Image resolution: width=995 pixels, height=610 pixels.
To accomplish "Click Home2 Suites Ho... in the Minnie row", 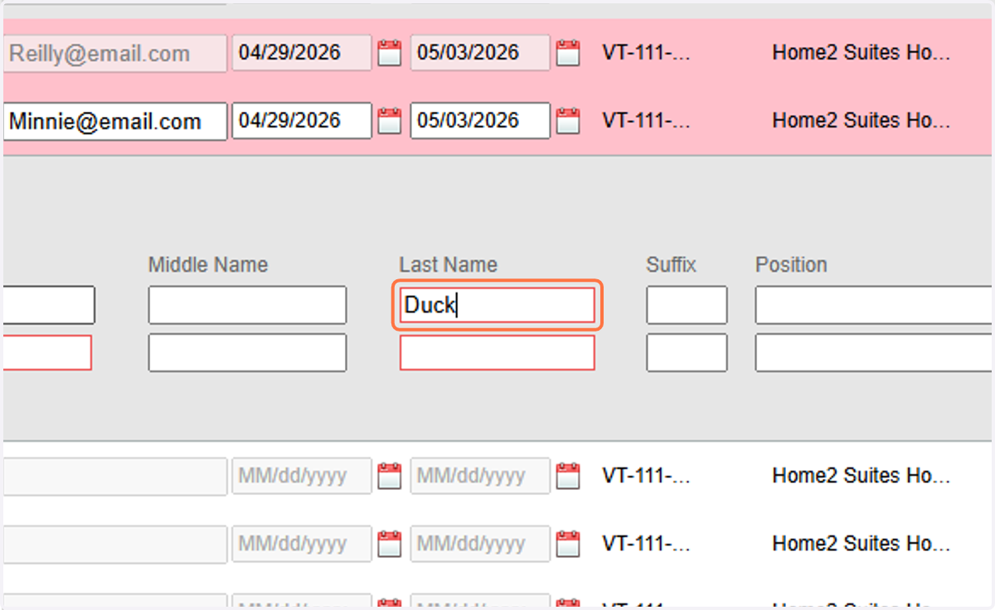I will coord(861,120).
